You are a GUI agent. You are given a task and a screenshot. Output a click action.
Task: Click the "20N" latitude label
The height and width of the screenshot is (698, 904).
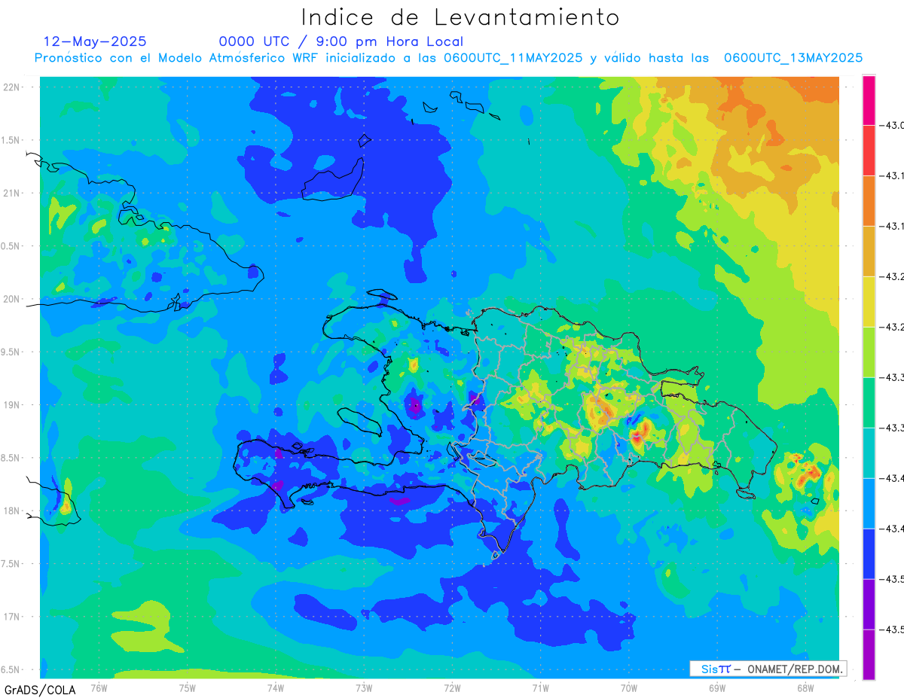(x=11, y=299)
